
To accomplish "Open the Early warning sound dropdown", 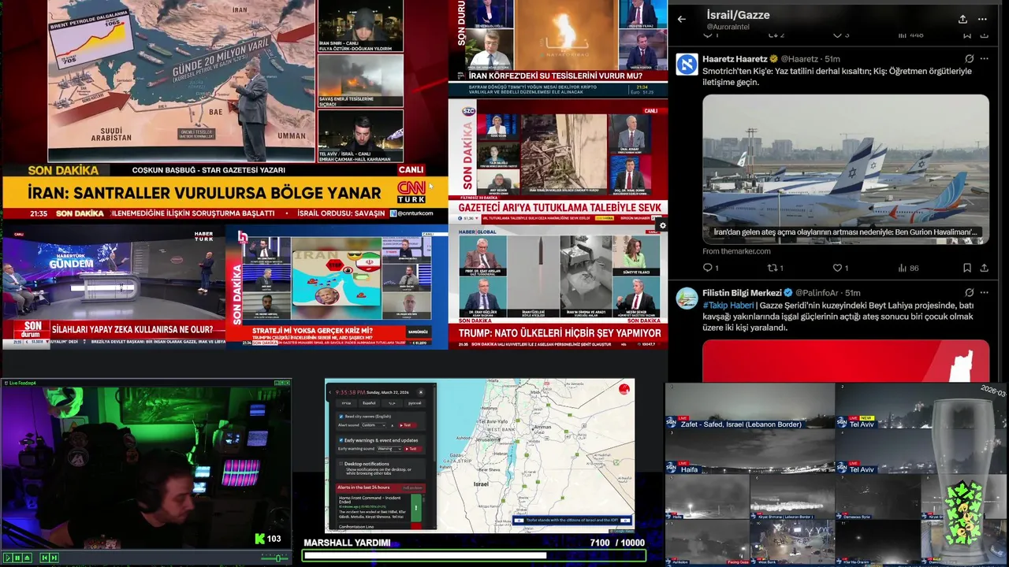I will tap(389, 449).
